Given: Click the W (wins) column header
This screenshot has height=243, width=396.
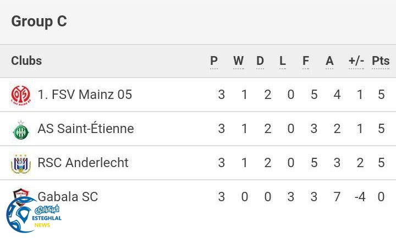Looking at the screenshot, I should pyautogui.click(x=238, y=61).
